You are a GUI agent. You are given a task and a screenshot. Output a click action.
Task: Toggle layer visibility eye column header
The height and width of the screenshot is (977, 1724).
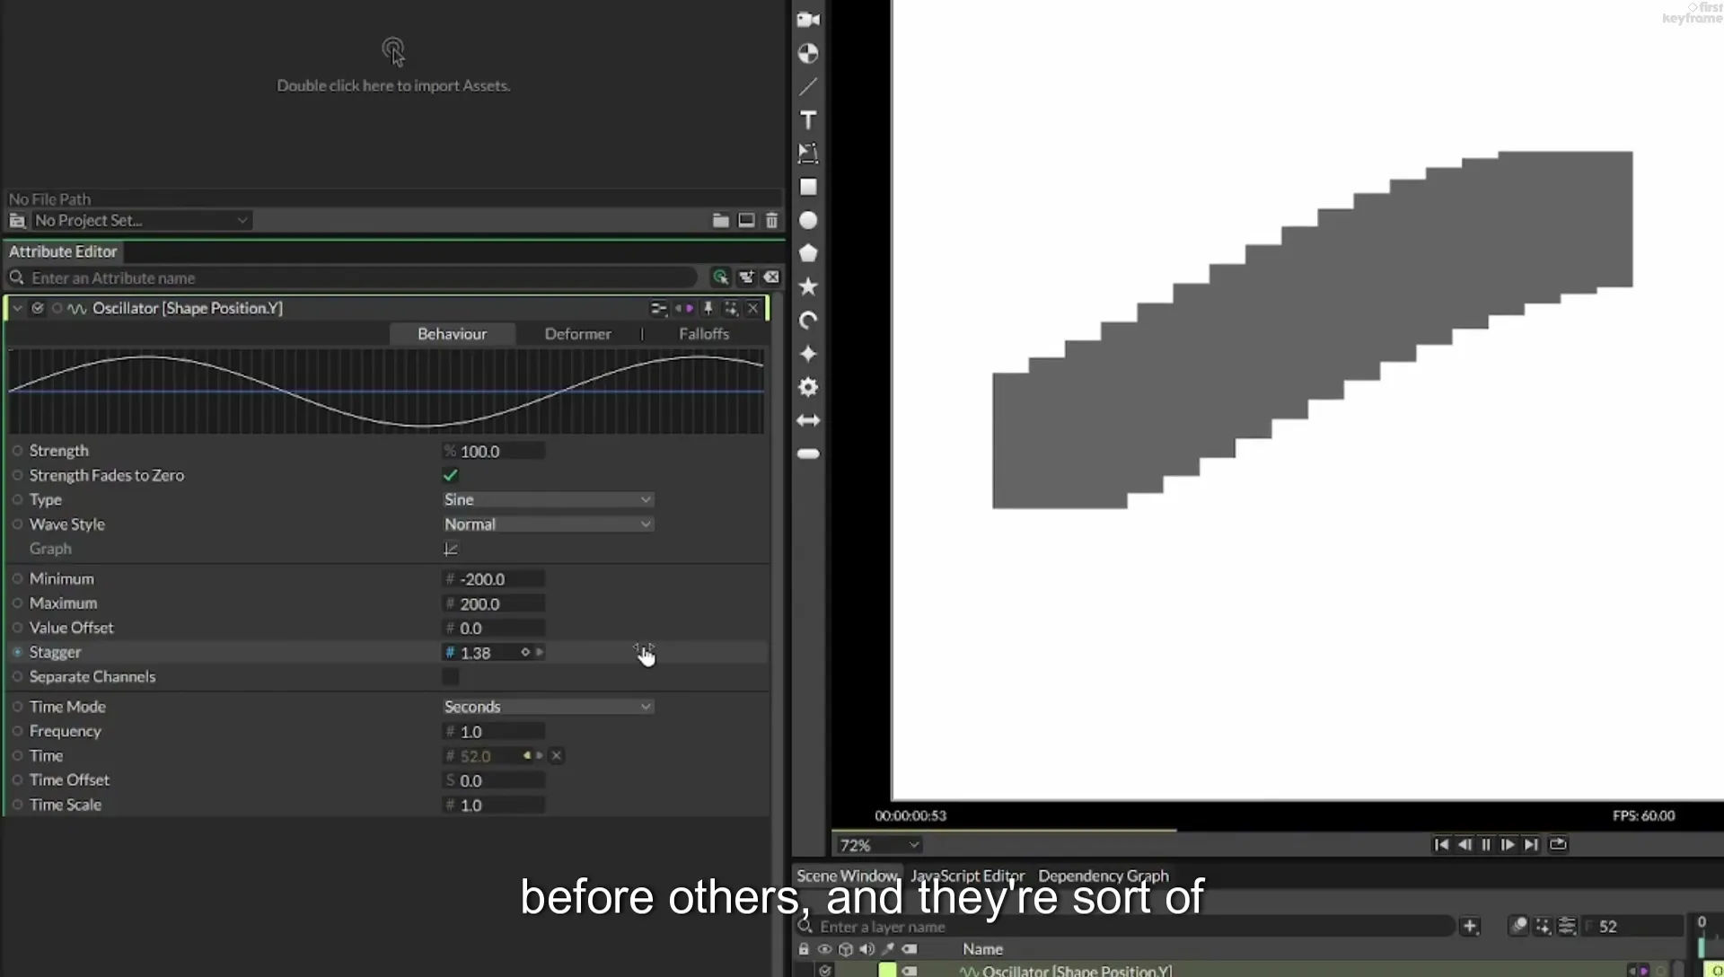(824, 949)
